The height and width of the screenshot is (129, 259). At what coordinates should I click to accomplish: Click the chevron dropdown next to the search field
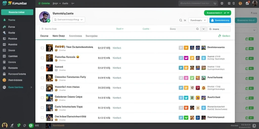pos(204,29)
